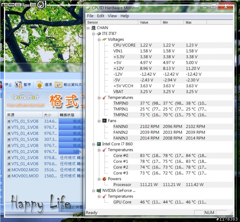Click the Powers flame icon
Screen dimensions: 240x222
tap(104, 179)
